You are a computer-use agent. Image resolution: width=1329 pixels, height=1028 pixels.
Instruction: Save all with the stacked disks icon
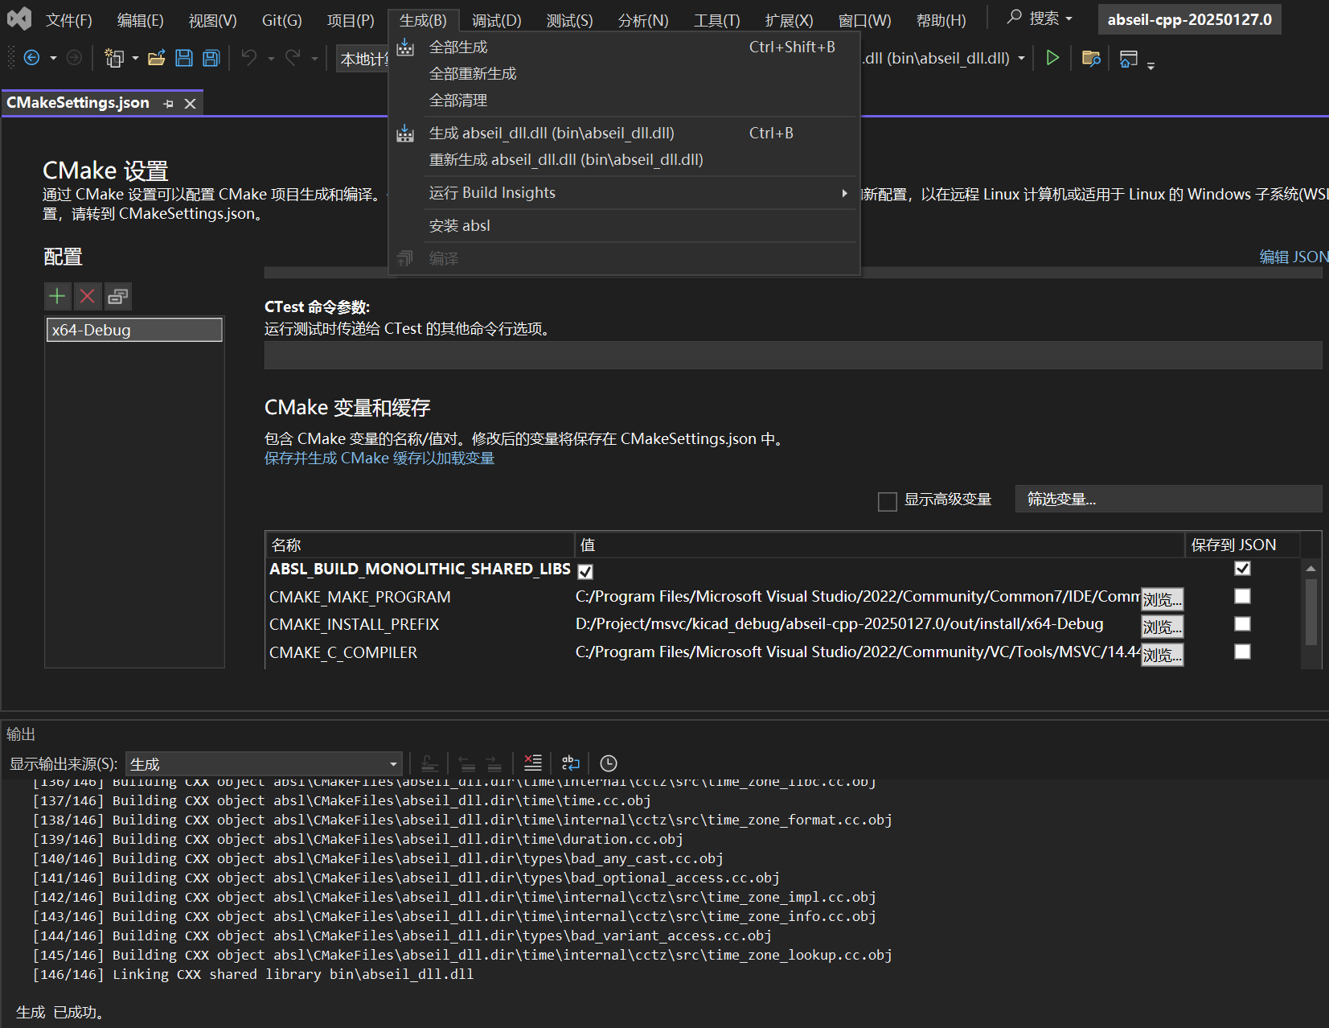211,58
